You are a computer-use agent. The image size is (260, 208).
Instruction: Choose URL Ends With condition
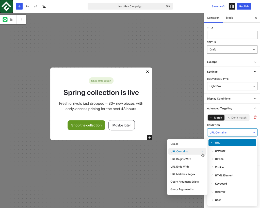tap(187, 167)
